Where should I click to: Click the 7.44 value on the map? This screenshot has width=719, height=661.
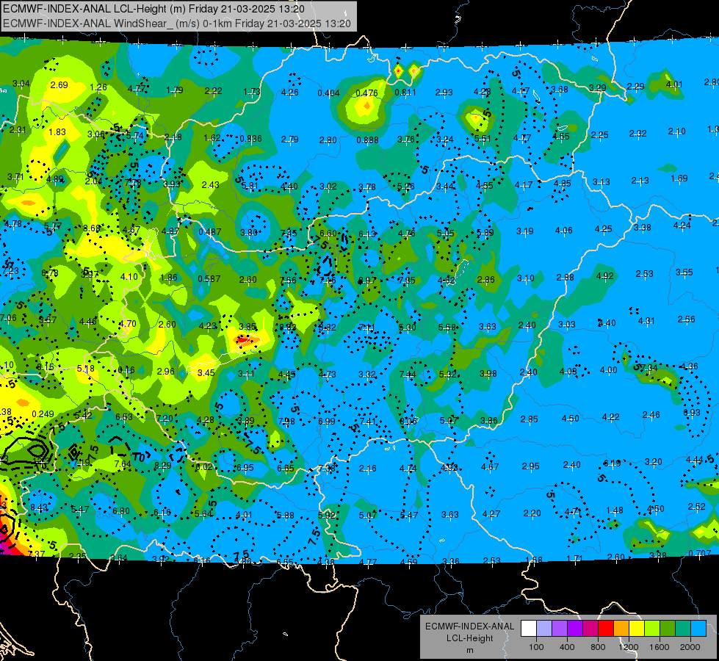click(408, 375)
